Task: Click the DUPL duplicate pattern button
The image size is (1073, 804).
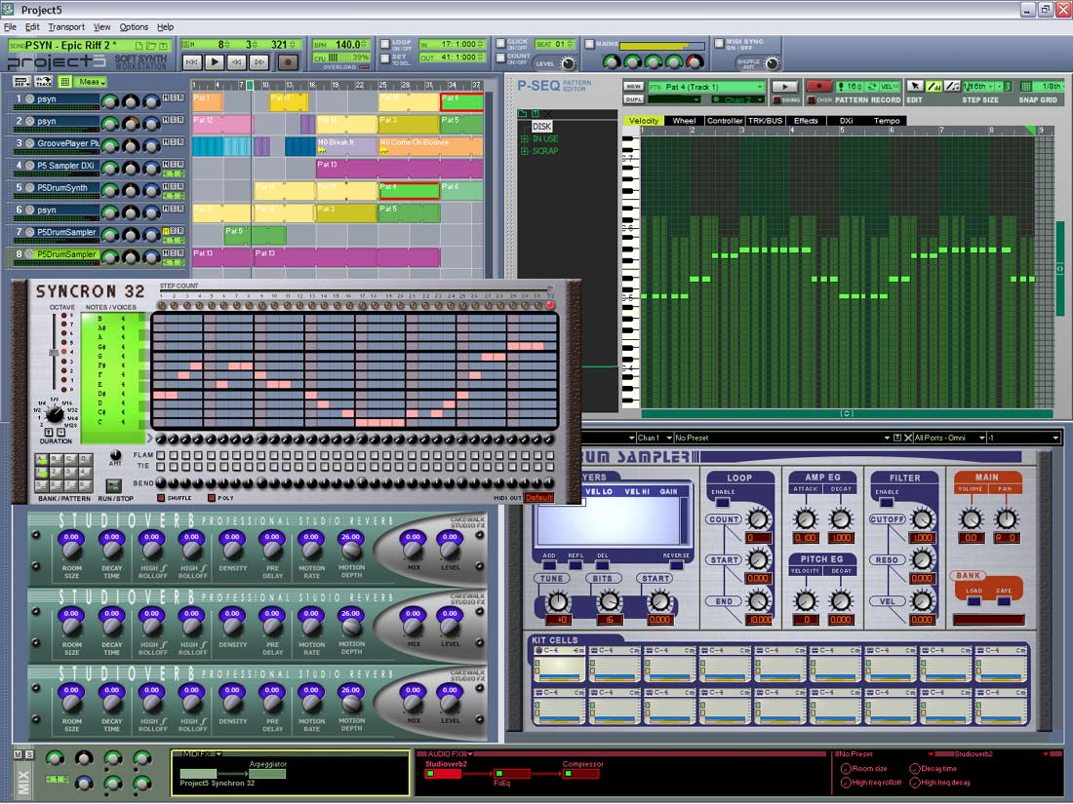Action: [634, 99]
